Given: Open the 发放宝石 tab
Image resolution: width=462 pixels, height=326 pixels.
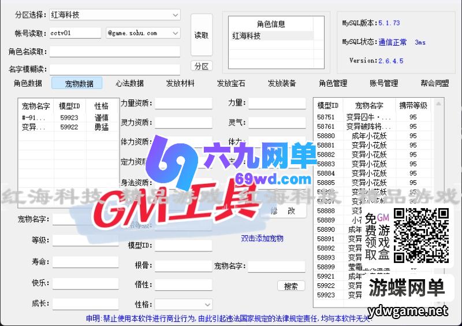Looking at the screenshot, I should click(x=231, y=83).
